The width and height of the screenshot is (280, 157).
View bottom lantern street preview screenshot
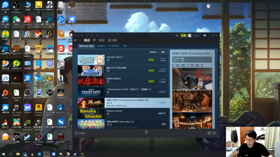192,120
